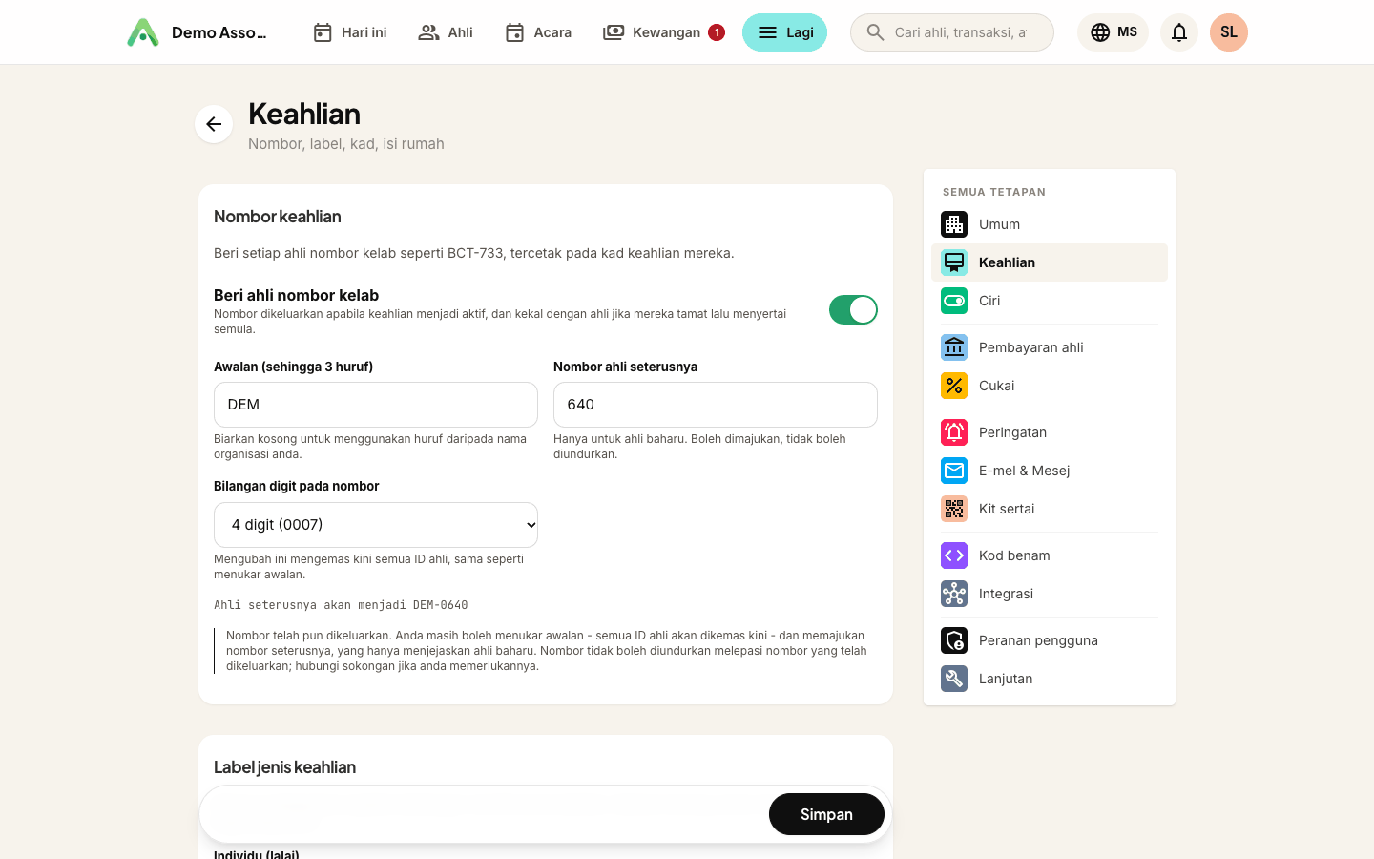The width and height of the screenshot is (1374, 859).
Task: Open the Ciri toggle icon in sidebar
Action: click(x=954, y=301)
